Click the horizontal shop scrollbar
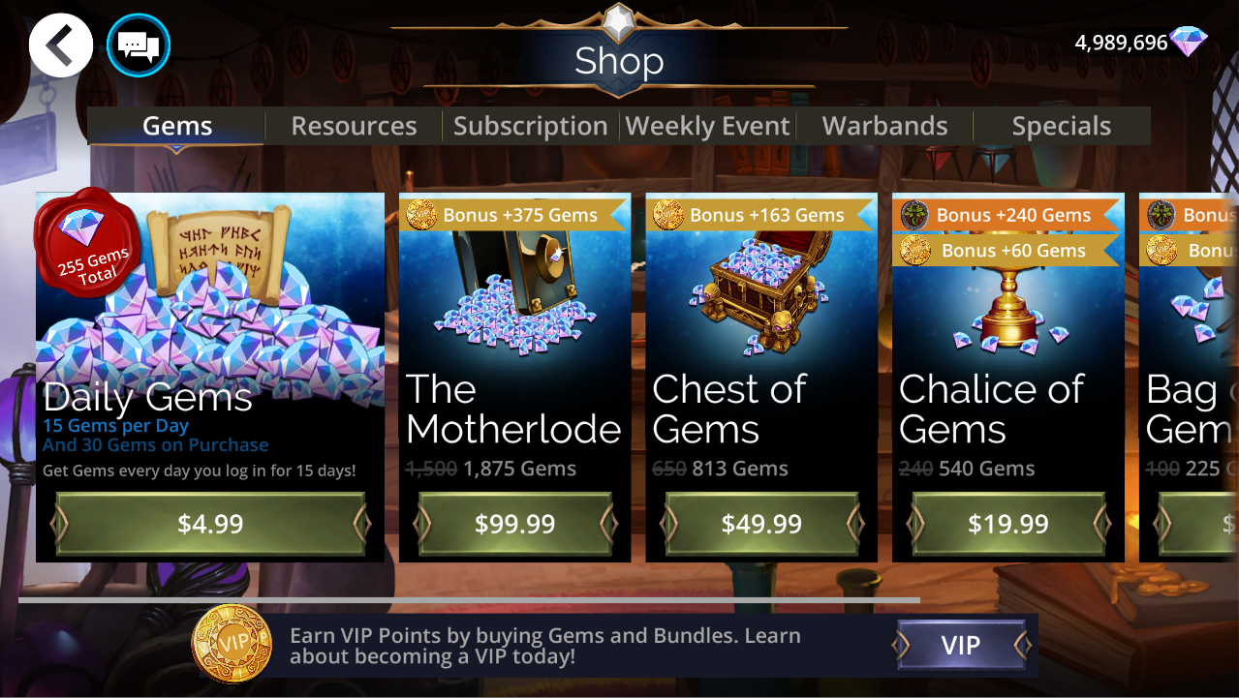The image size is (1239, 698). pos(469,600)
